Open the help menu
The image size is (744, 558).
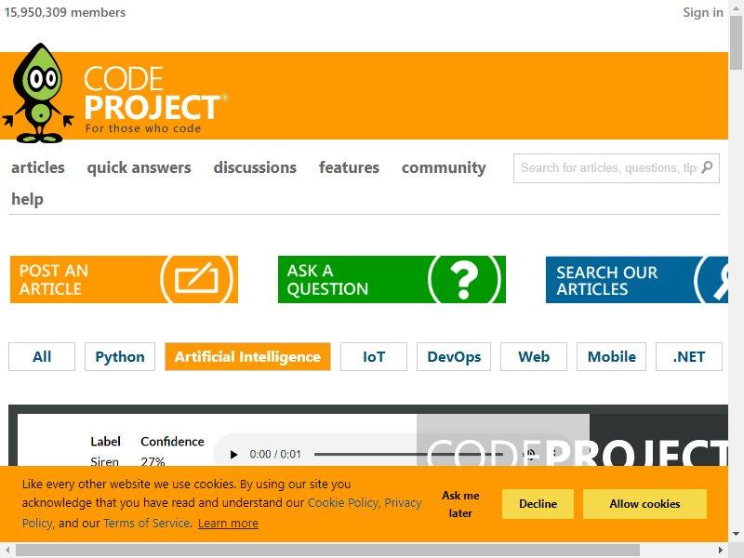click(x=27, y=199)
